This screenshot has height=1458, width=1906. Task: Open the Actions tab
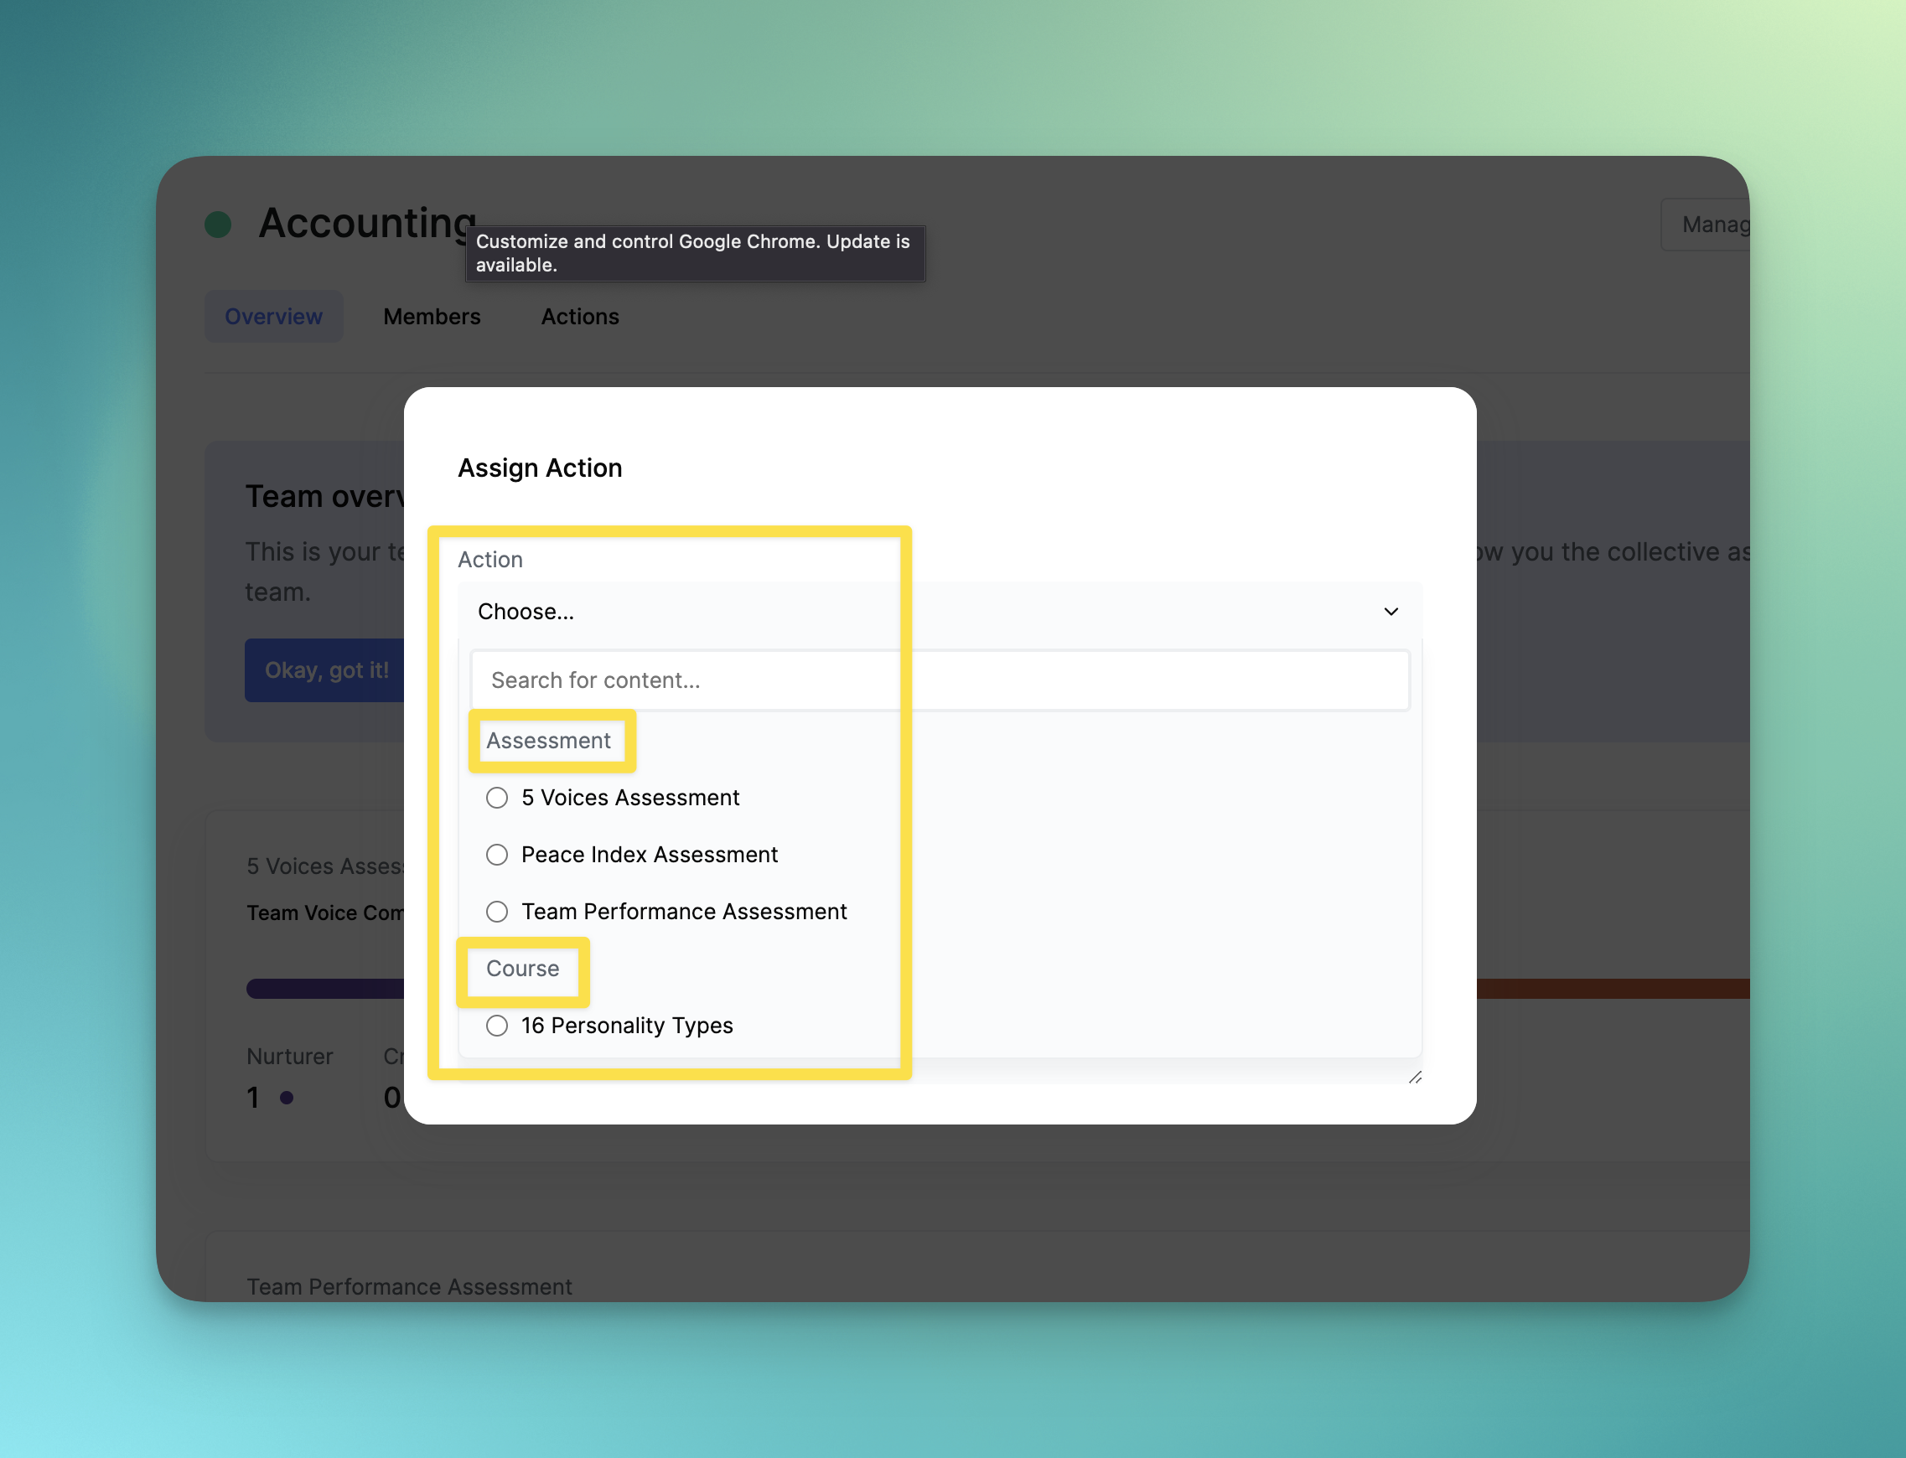point(580,316)
